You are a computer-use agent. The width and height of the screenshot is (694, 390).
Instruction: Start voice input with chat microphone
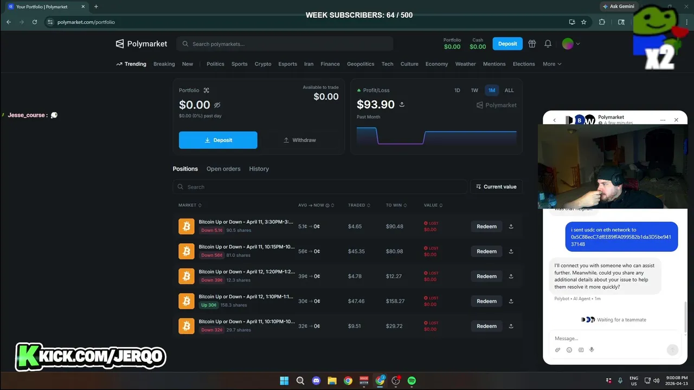pyautogui.click(x=592, y=350)
